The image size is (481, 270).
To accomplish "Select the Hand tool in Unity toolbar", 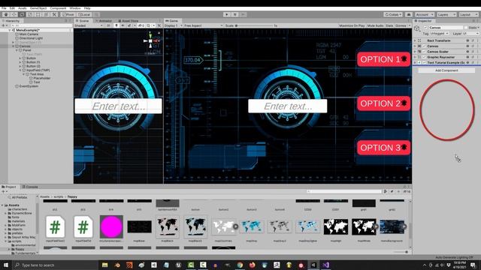I will (x=6, y=14).
